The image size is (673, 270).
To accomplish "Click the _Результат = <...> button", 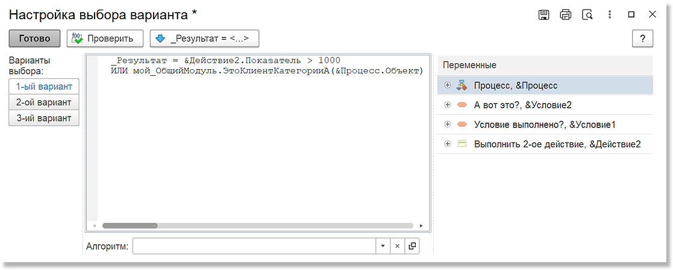I will (x=204, y=38).
